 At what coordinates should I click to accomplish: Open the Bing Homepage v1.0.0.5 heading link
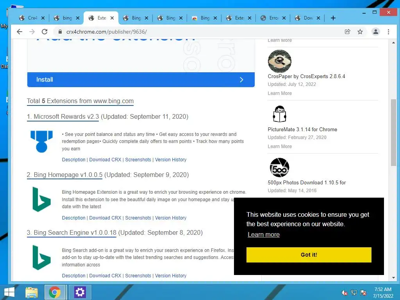tap(64, 175)
